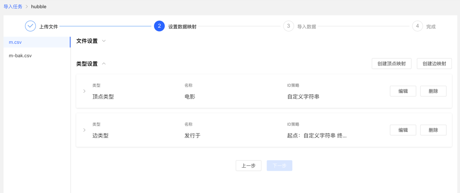Edit the 发行于 edge mapping
The height and width of the screenshot is (193, 460).
(x=403, y=130)
